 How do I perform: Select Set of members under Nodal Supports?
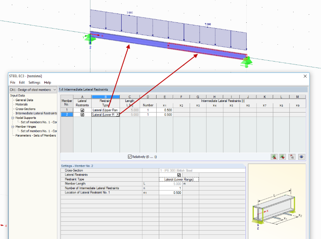tap(39, 122)
